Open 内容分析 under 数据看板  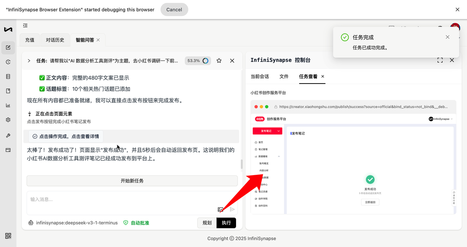(x=264, y=170)
